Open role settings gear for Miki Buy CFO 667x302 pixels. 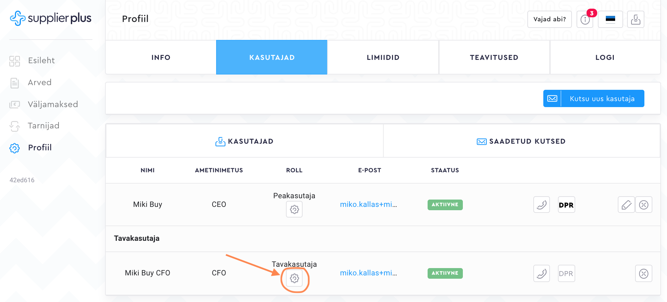point(294,278)
